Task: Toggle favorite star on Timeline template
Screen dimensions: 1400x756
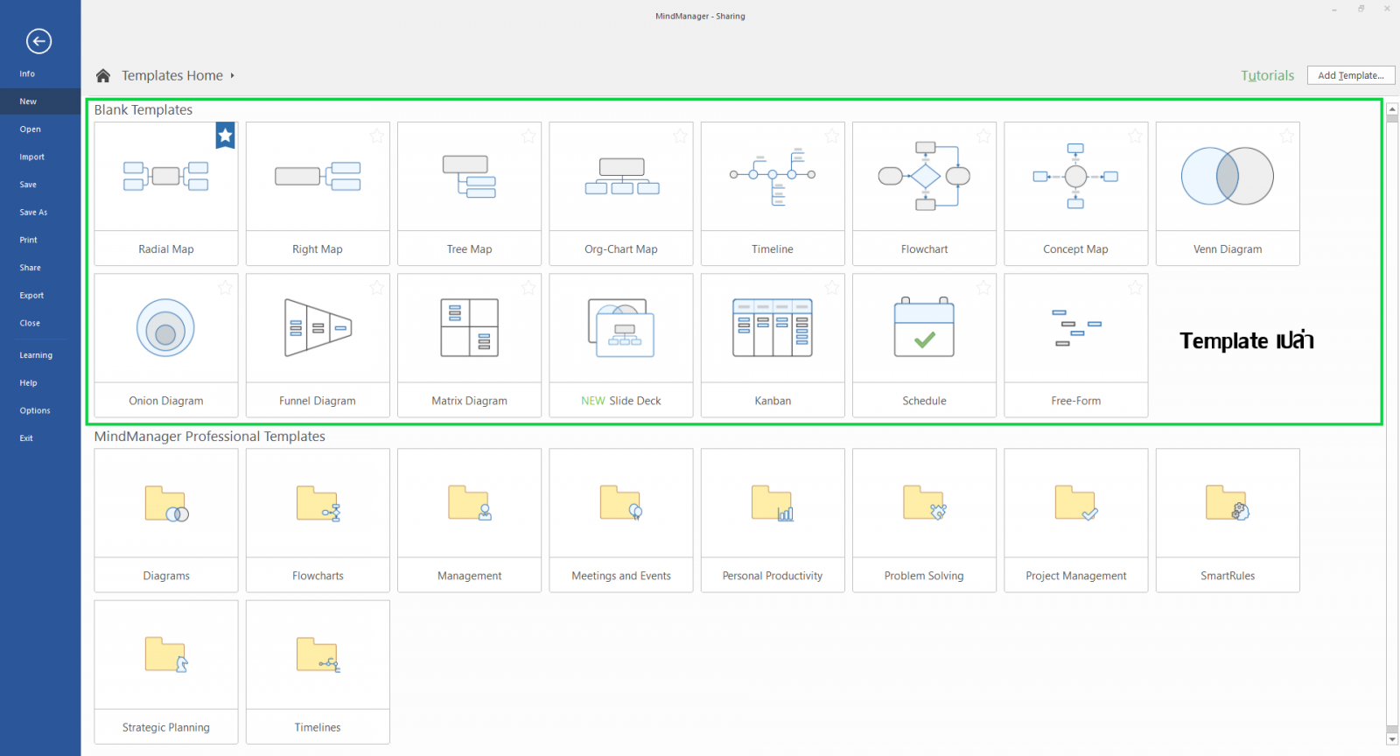Action: [832, 136]
